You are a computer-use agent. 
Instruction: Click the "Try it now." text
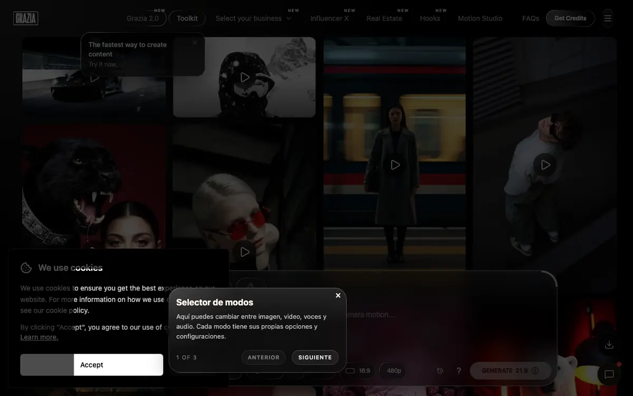pyautogui.click(x=103, y=64)
